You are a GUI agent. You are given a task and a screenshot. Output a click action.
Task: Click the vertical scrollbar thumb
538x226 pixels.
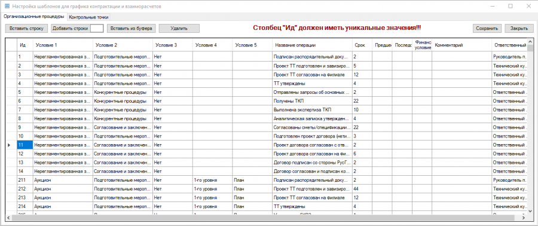[530, 48]
